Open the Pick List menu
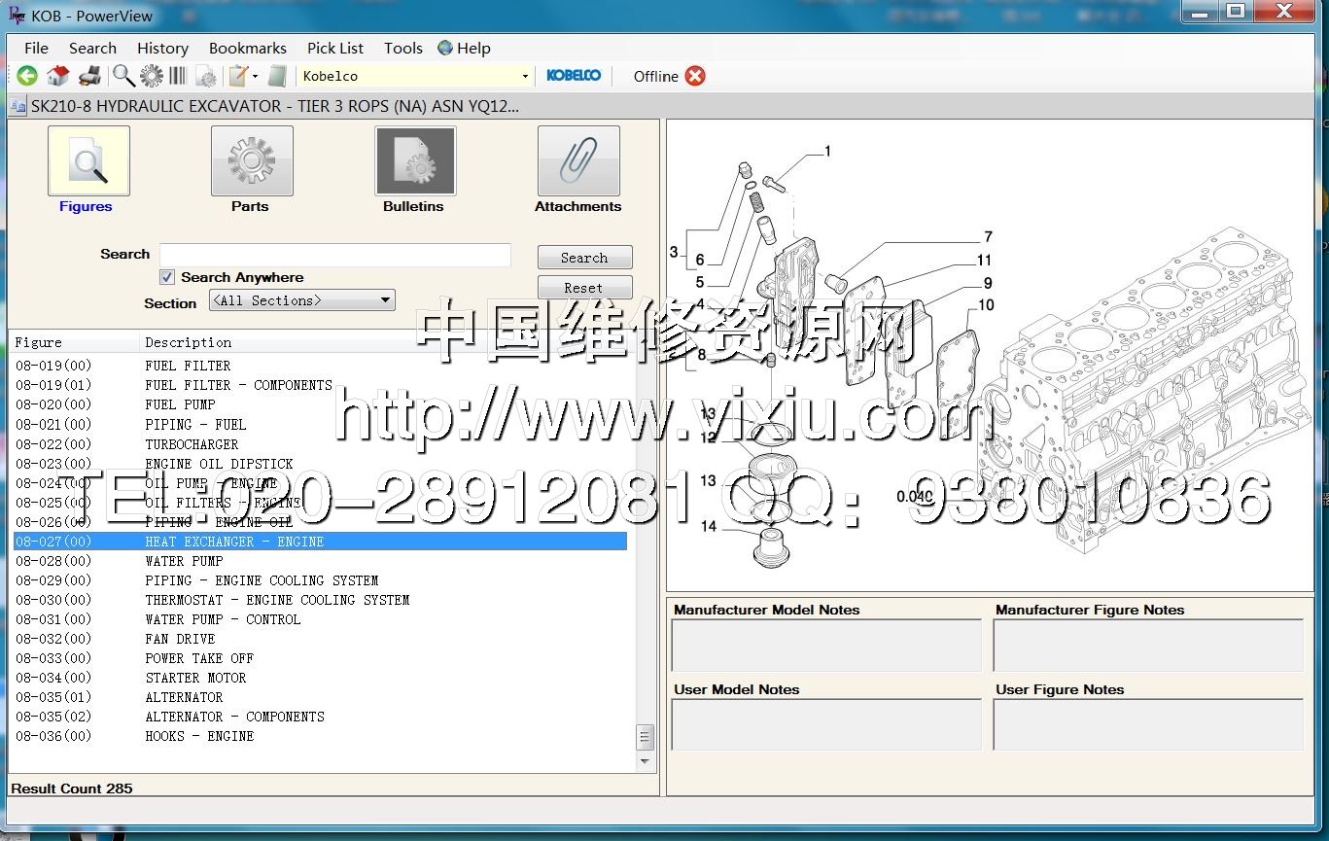 point(334,48)
